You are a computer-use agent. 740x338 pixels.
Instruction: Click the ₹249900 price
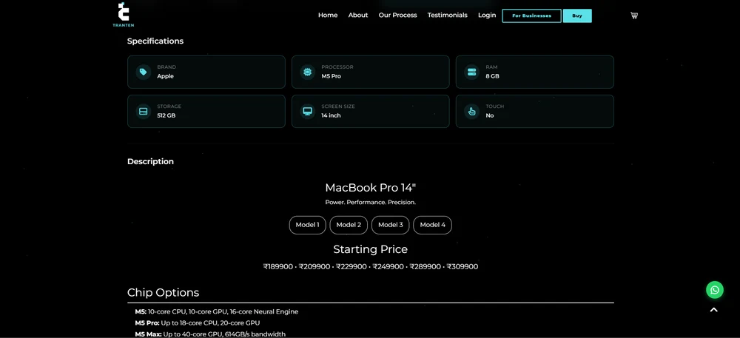pyautogui.click(x=388, y=267)
